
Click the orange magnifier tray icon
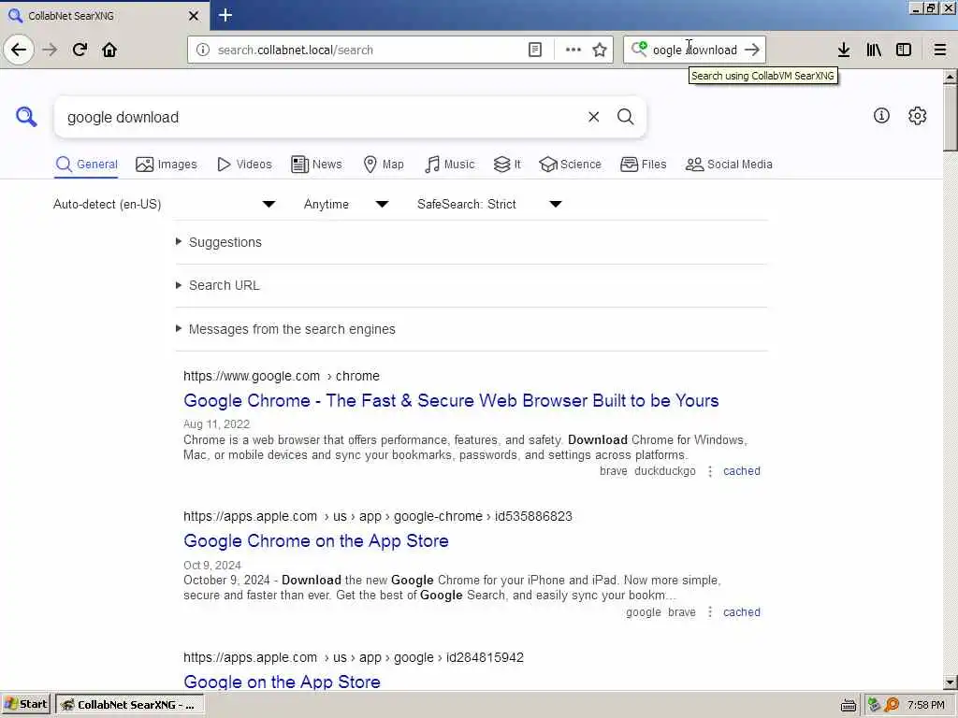(x=892, y=705)
